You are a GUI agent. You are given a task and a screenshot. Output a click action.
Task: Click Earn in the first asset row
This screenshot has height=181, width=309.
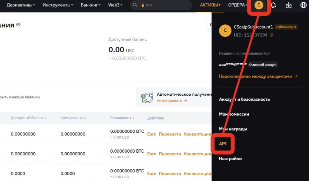(x=151, y=134)
